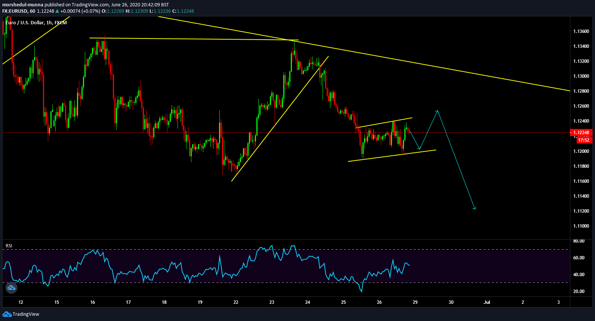Click the RSI 20.00 scale label
Viewport: 595px width, 321px height.
579,291
